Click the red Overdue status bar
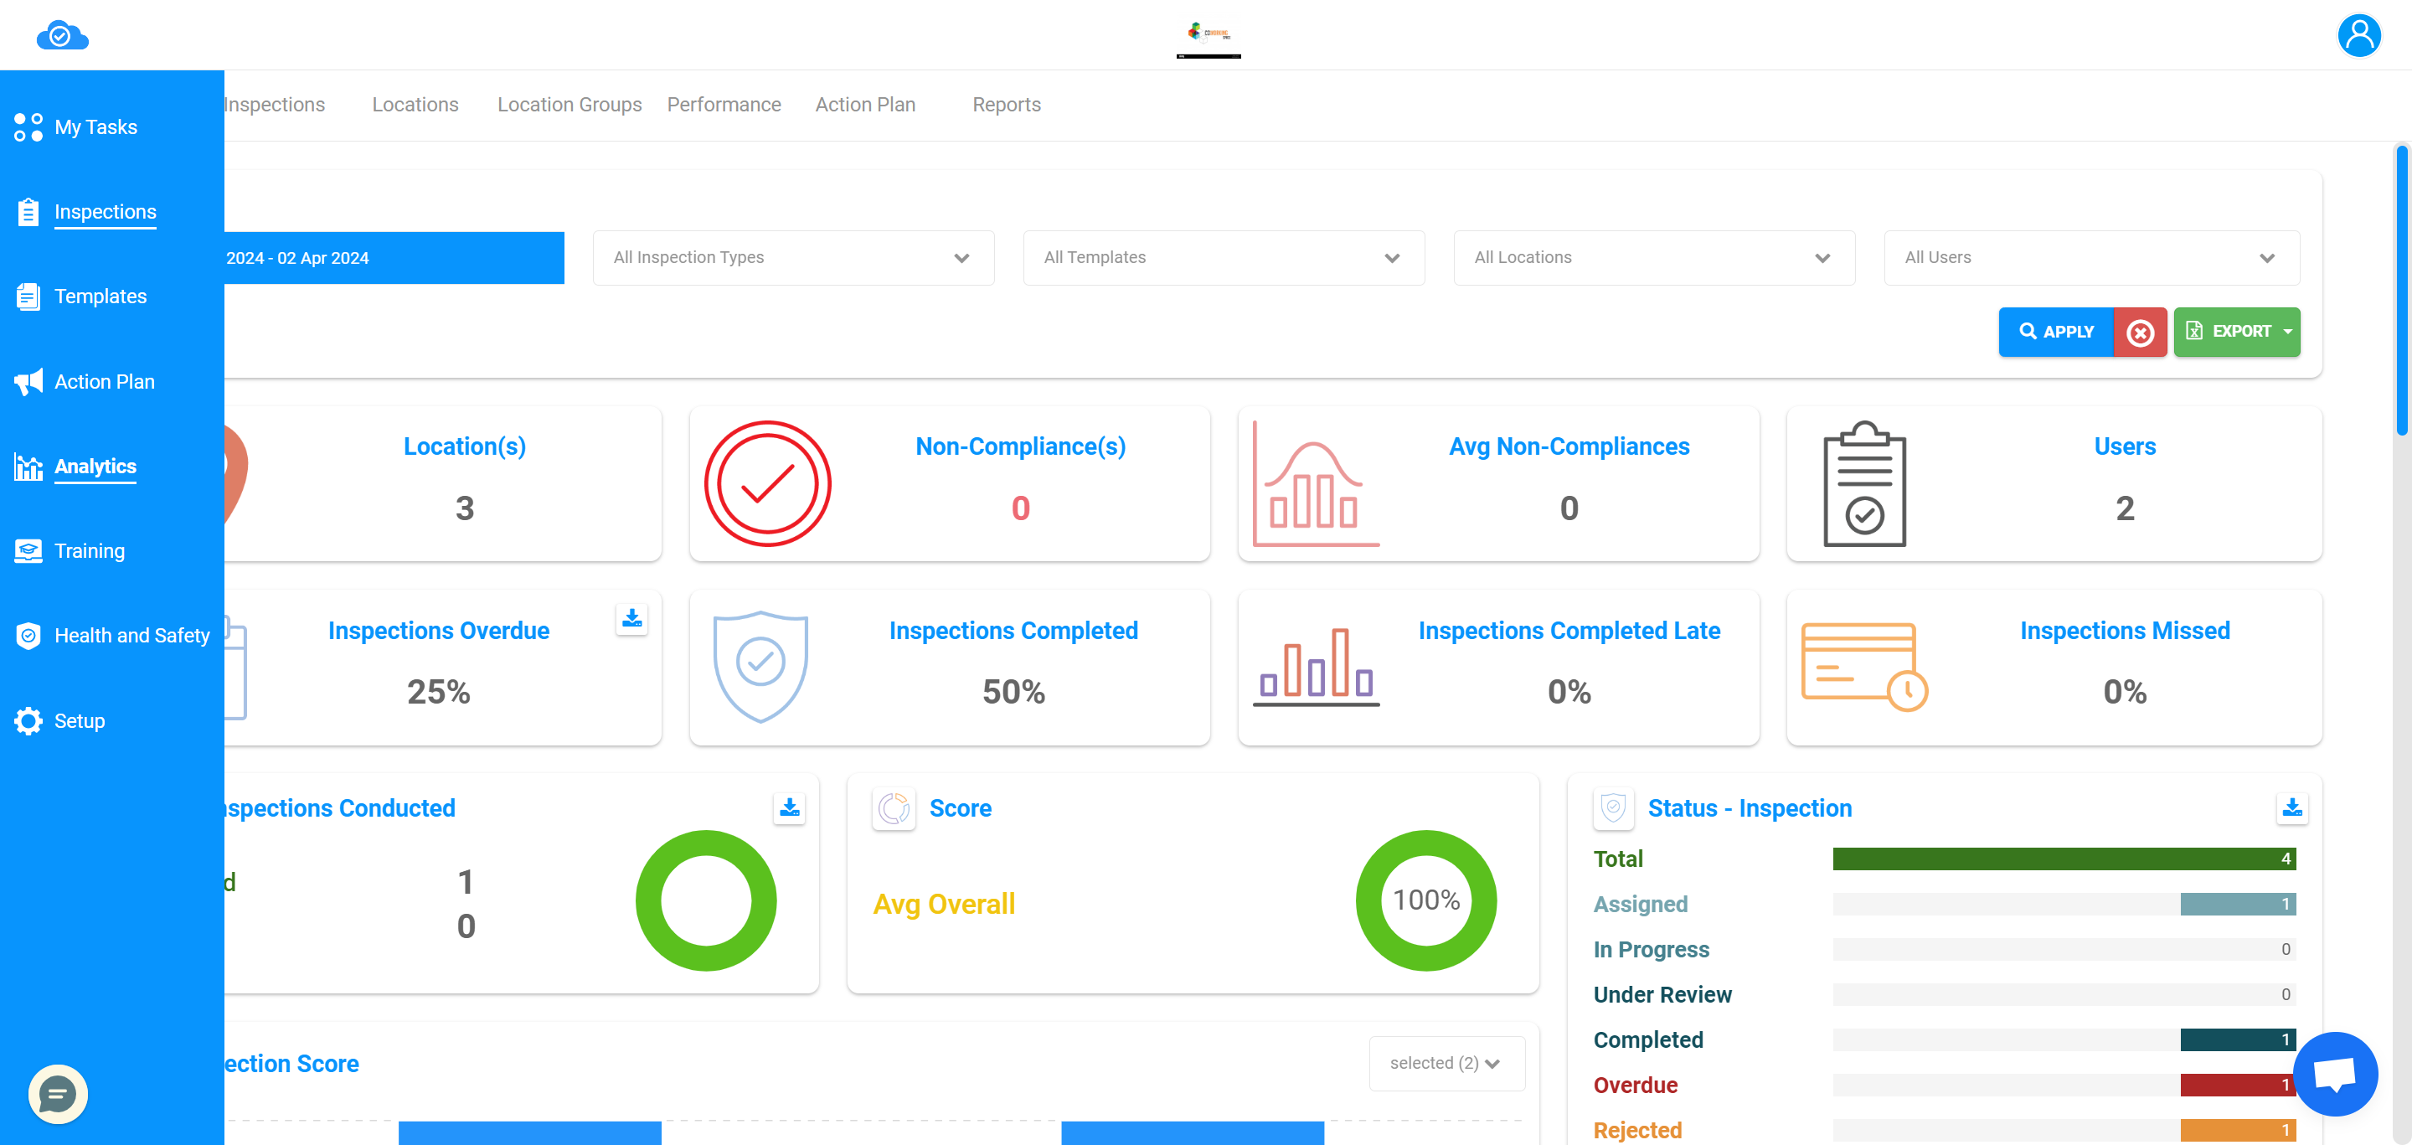Viewport: 2412px width, 1145px height. click(2238, 1084)
